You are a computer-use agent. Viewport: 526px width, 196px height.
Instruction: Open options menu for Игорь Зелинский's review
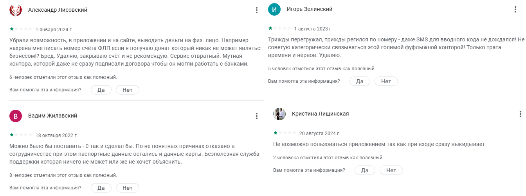coord(515,10)
